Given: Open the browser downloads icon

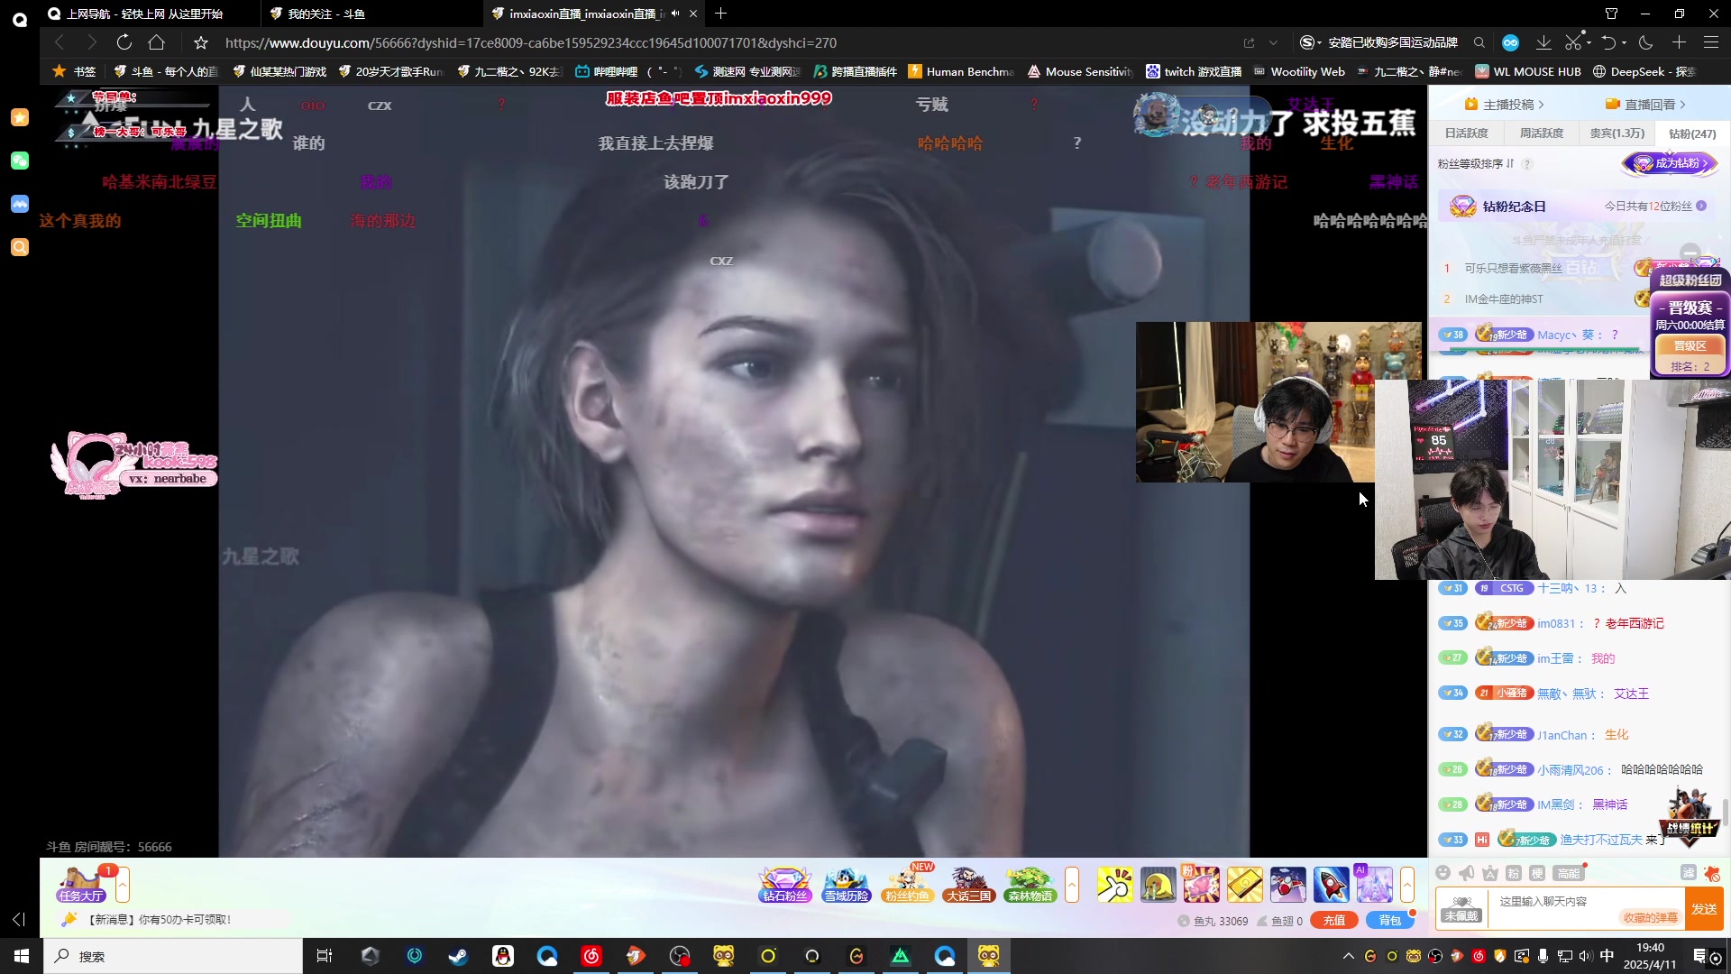Looking at the screenshot, I should coord(1543,42).
